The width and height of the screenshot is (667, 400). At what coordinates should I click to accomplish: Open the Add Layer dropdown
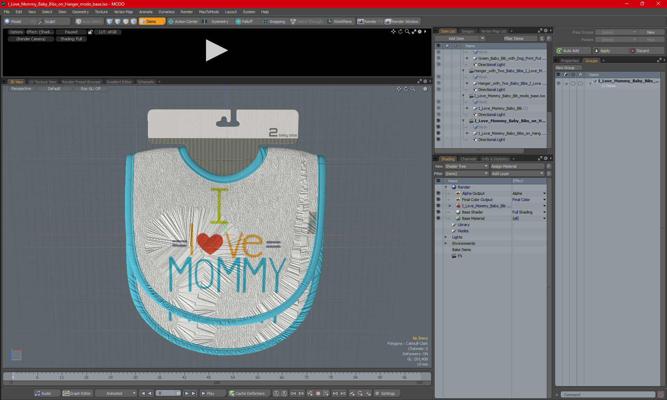pyautogui.click(x=517, y=174)
